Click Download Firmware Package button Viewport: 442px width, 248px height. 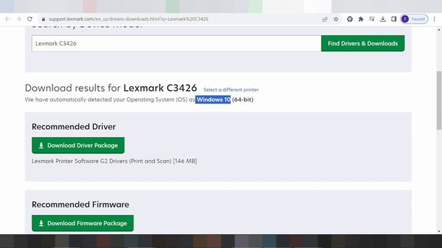tap(83, 223)
